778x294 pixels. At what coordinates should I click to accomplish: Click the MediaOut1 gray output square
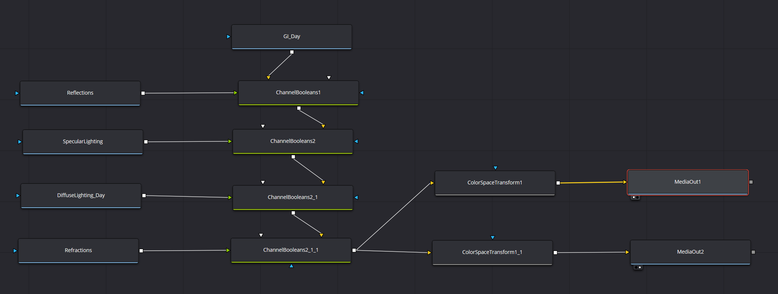751,182
